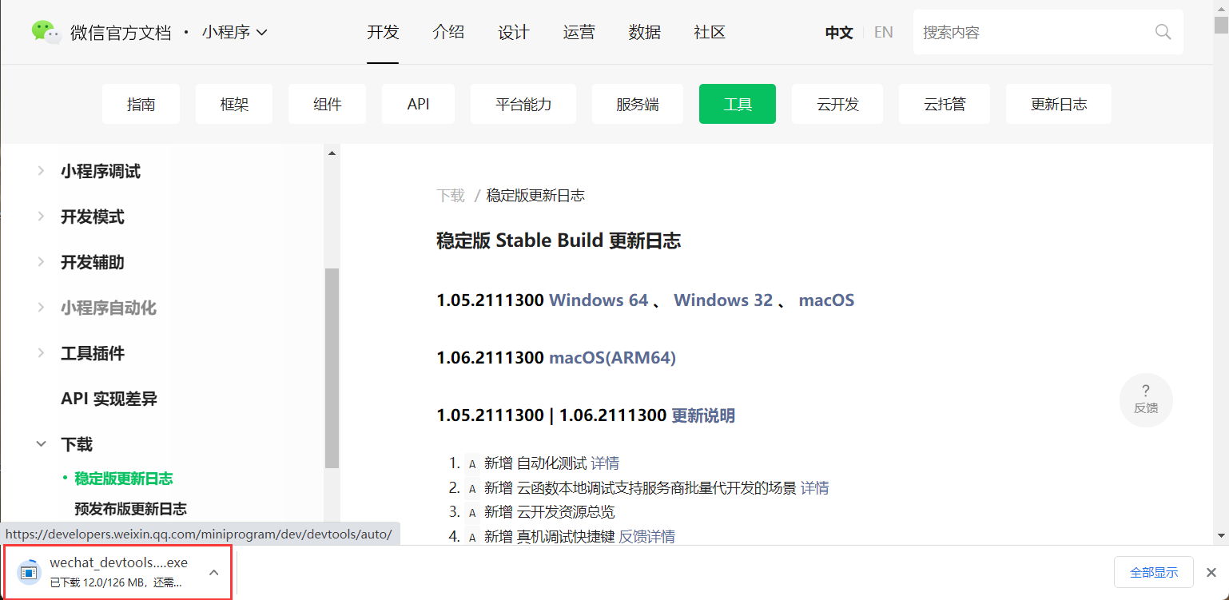Open the 开发 top menu
The height and width of the screenshot is (600, 1229).
point(383,32)
